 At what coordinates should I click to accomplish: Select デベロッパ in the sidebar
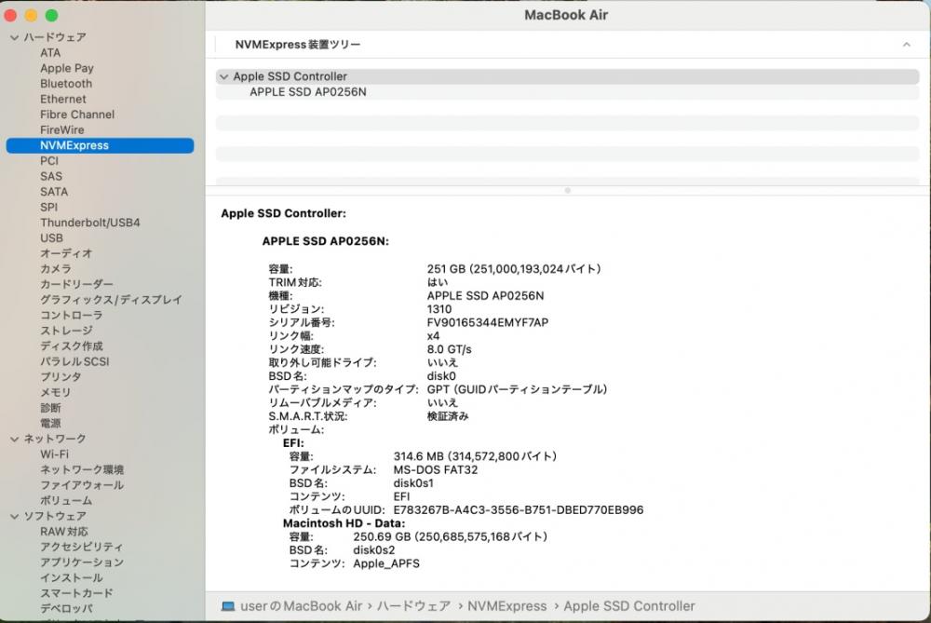[66, 609]
